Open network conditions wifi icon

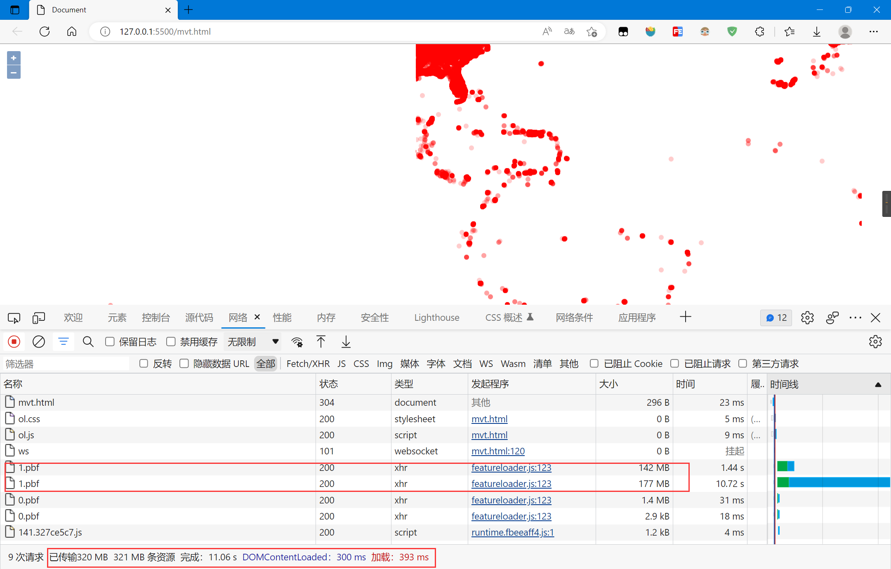297,342
